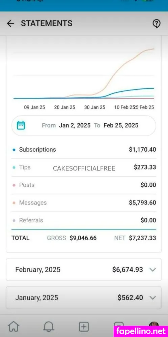
Task: Expand the February, 2025 statement chevron
Action: click(152, 270)
